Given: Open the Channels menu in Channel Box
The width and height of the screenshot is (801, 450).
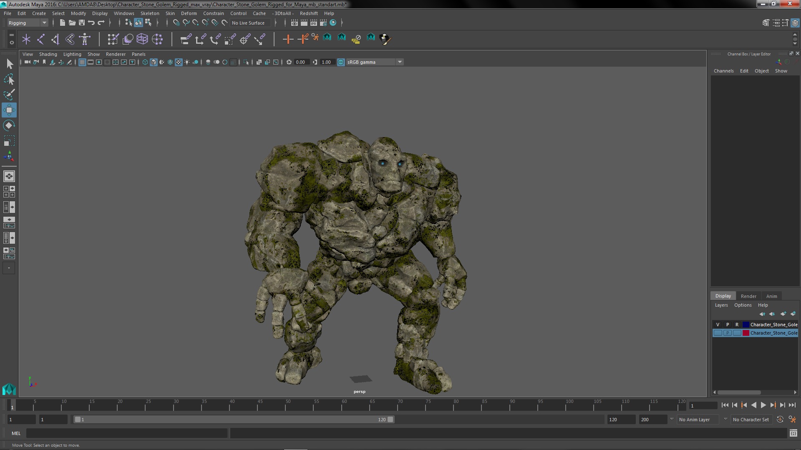Looking at the screenshot, I should (723, 71).
